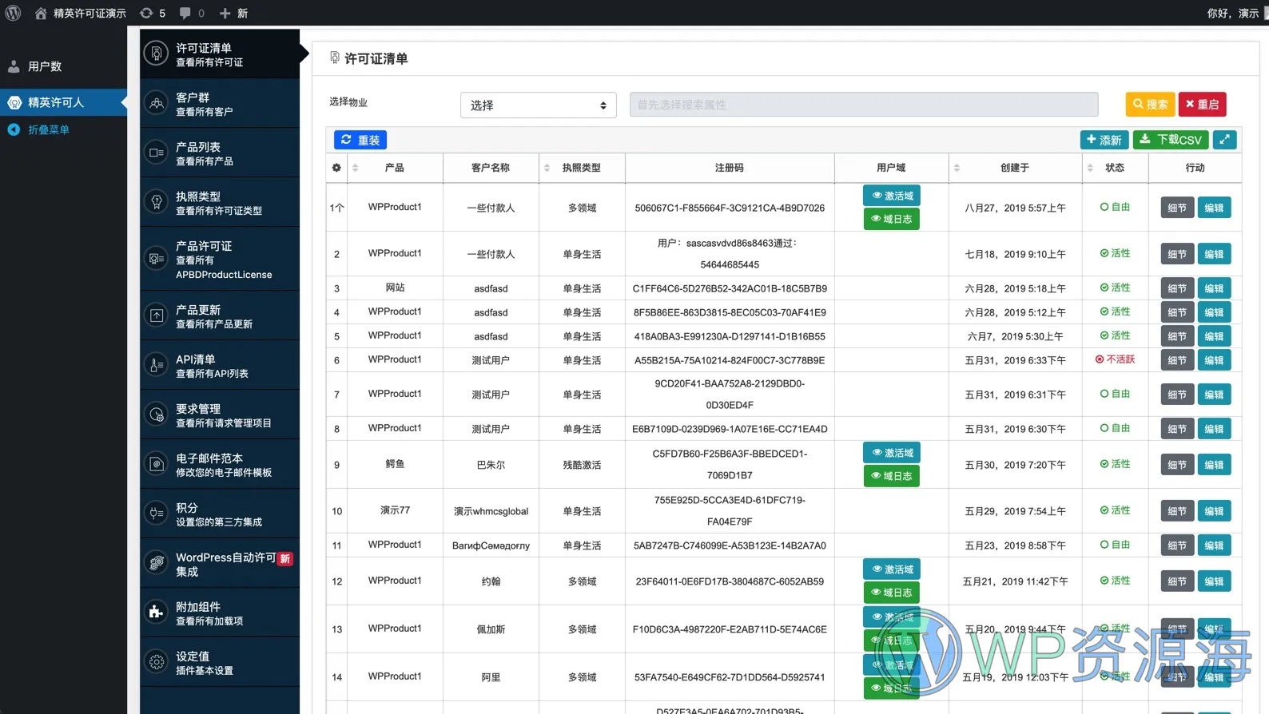Click the fullscreen expand icon button
This screenshot has width=1269, height=714.
coord(1224,140)
